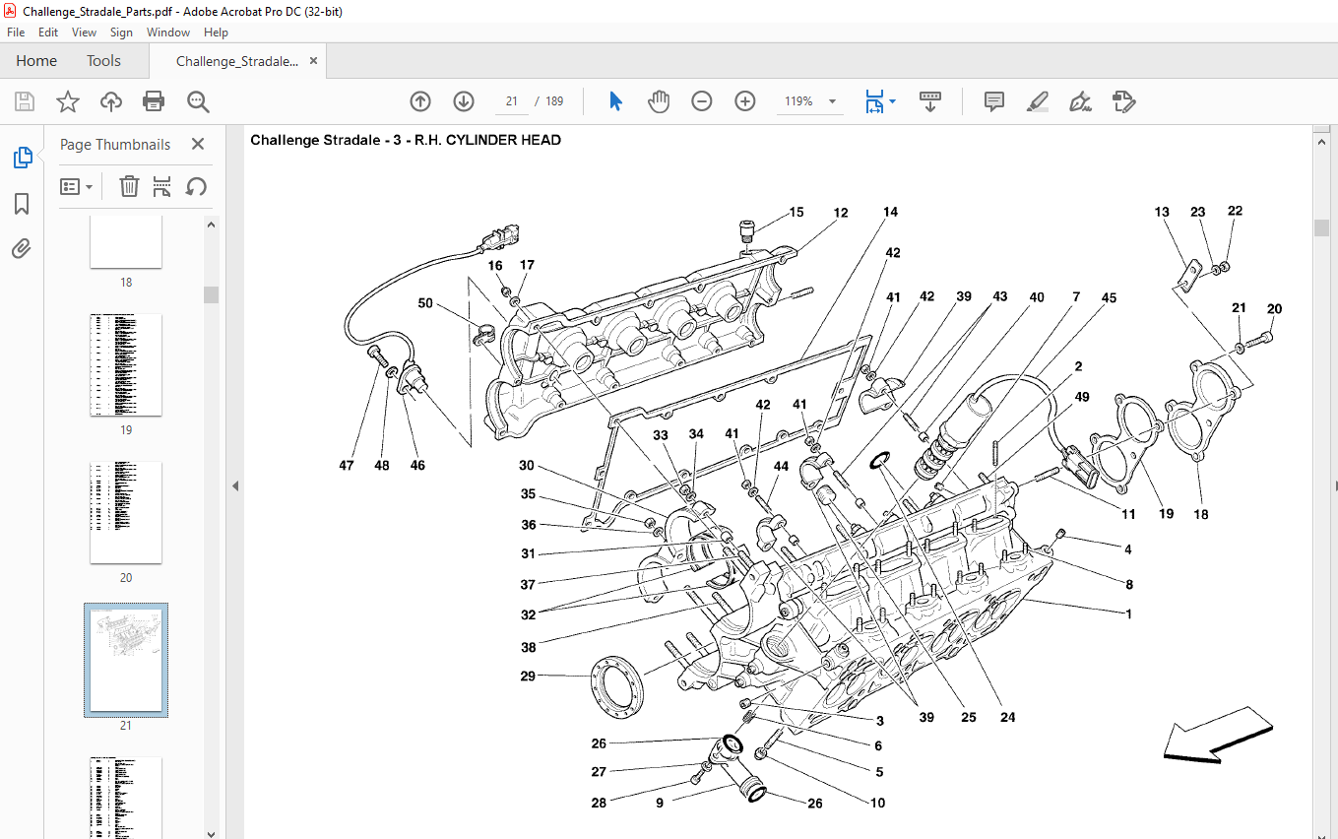Image resolution: width=1338 pixels, height=839 pixels.
Task: Select the Challenge_Stradale document tab
Action: pyautogui.click(x=236, y=61)
